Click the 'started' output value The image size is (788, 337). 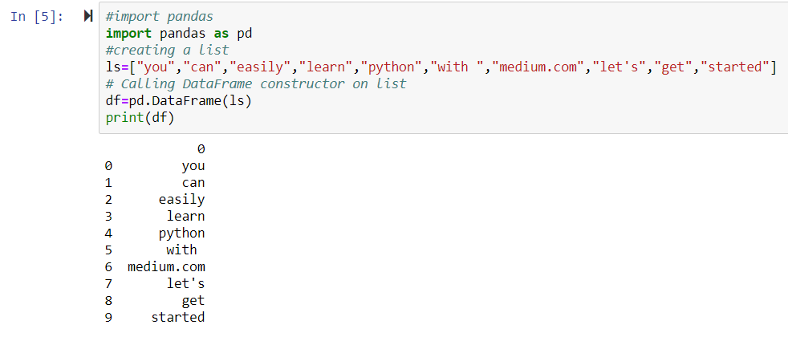tap(178, 318)
